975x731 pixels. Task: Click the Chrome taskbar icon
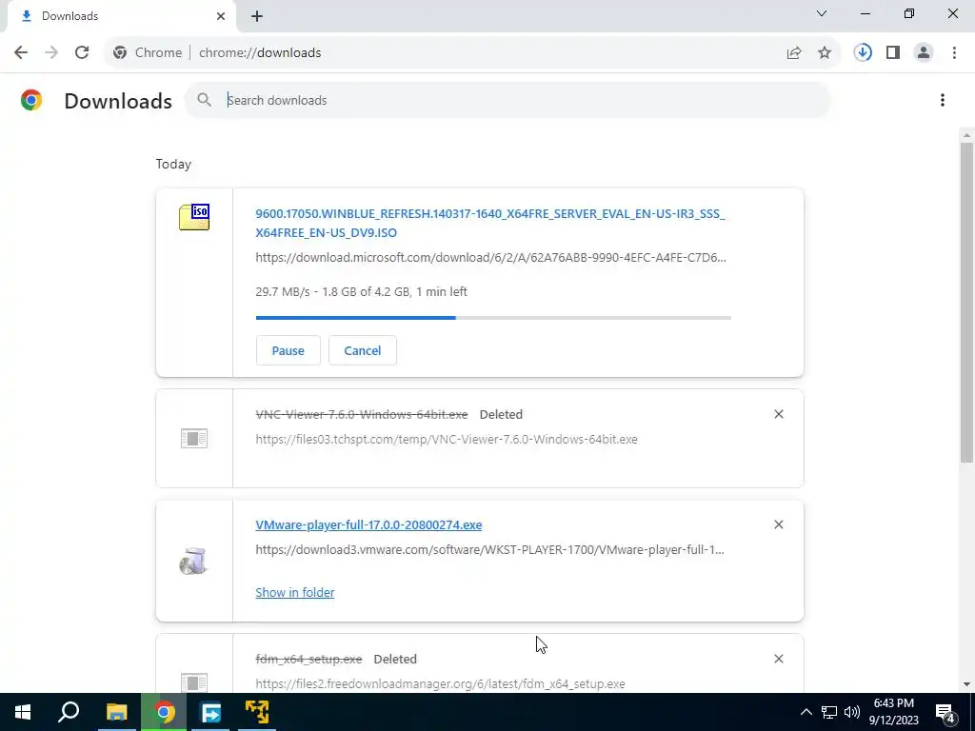click(164, 712)
